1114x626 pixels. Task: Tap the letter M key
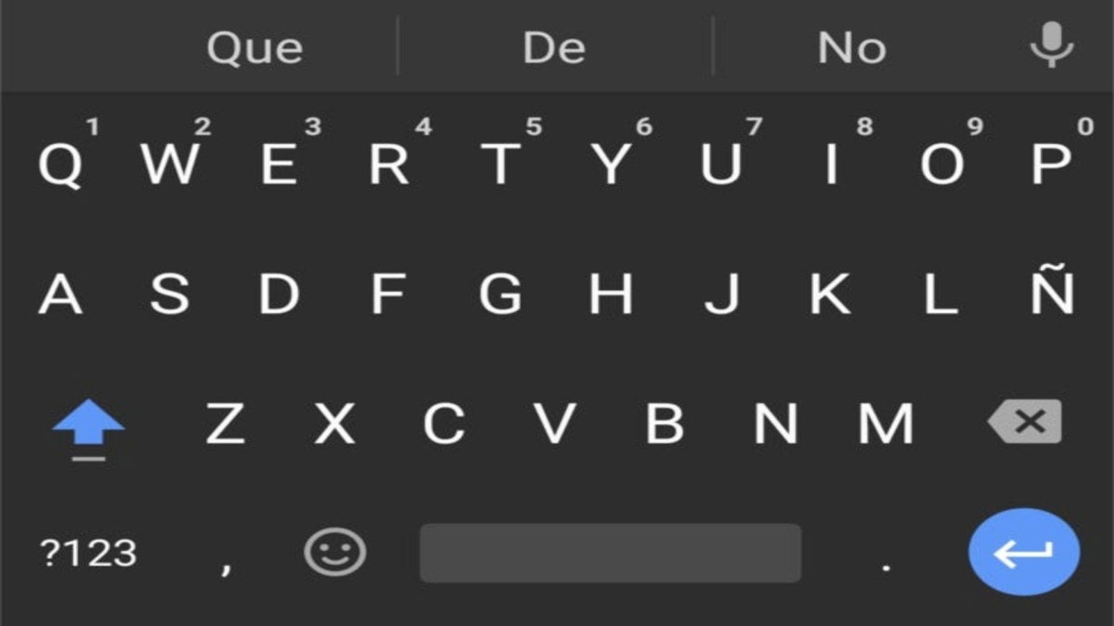886,423
